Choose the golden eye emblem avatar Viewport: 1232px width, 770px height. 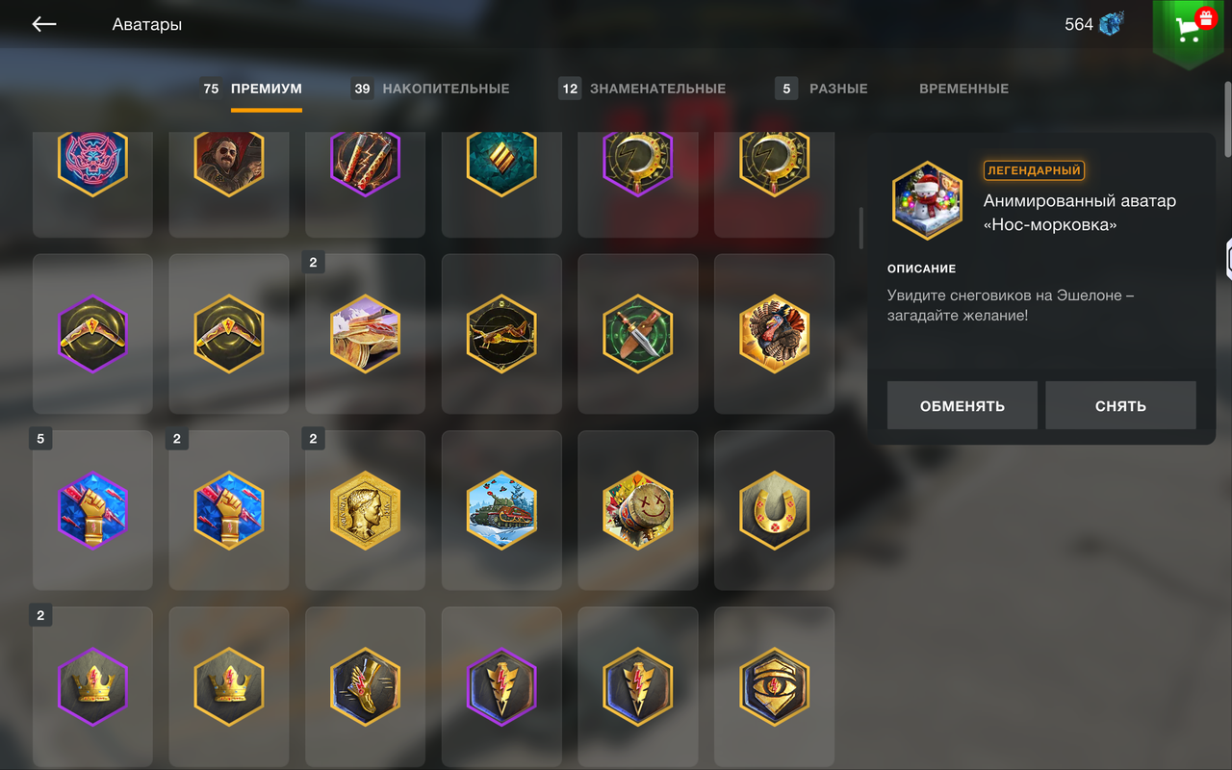[x=774, y=687]
